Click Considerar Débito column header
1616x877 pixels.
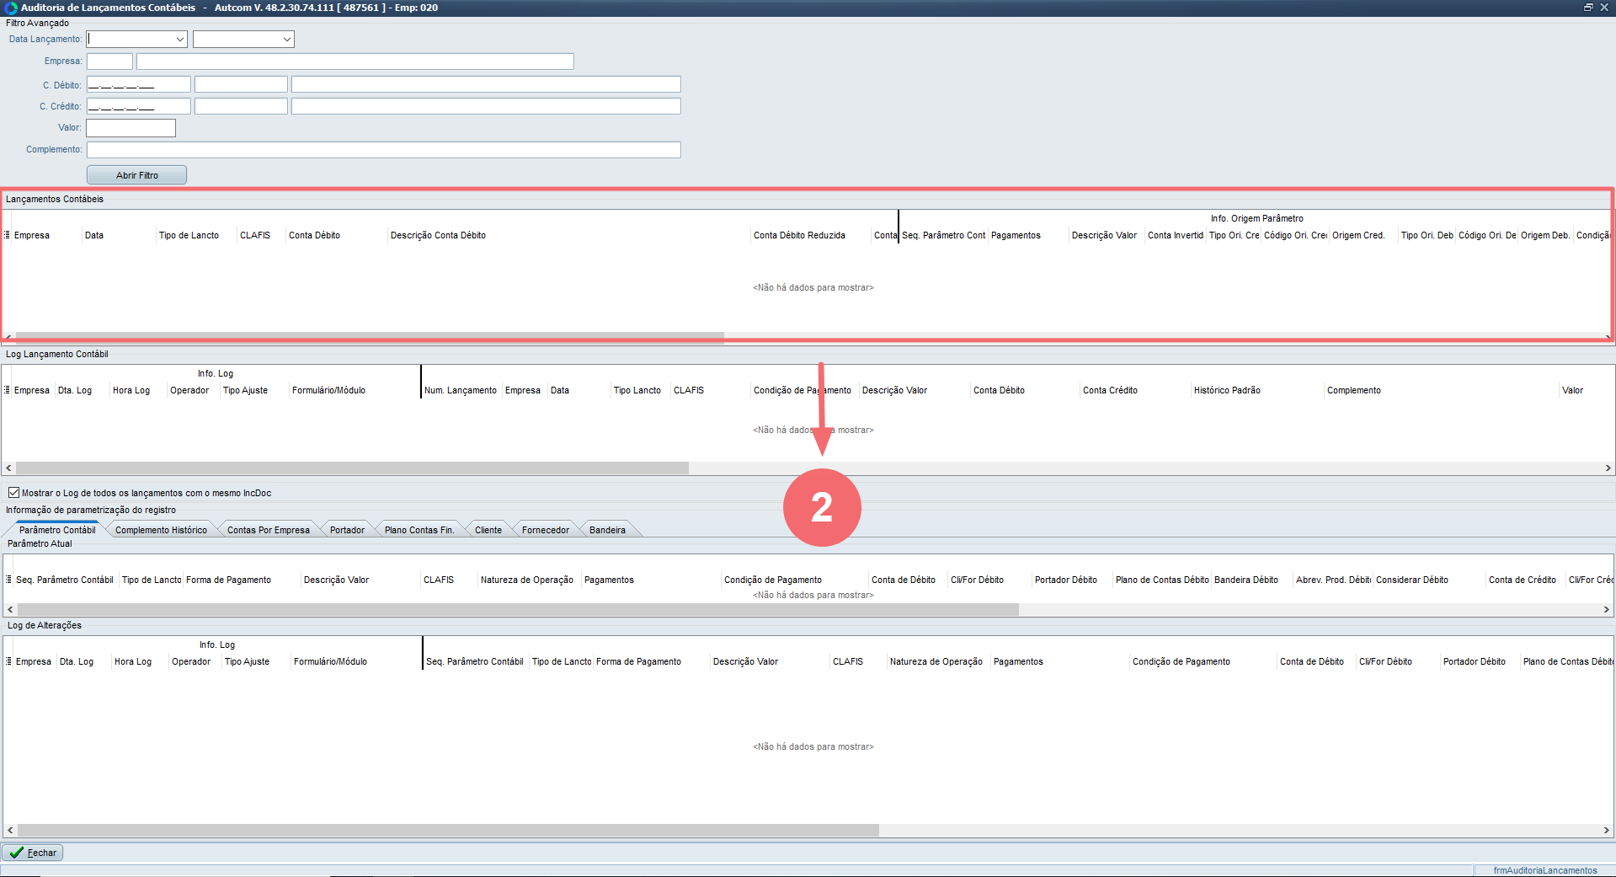click(1428, 580)
